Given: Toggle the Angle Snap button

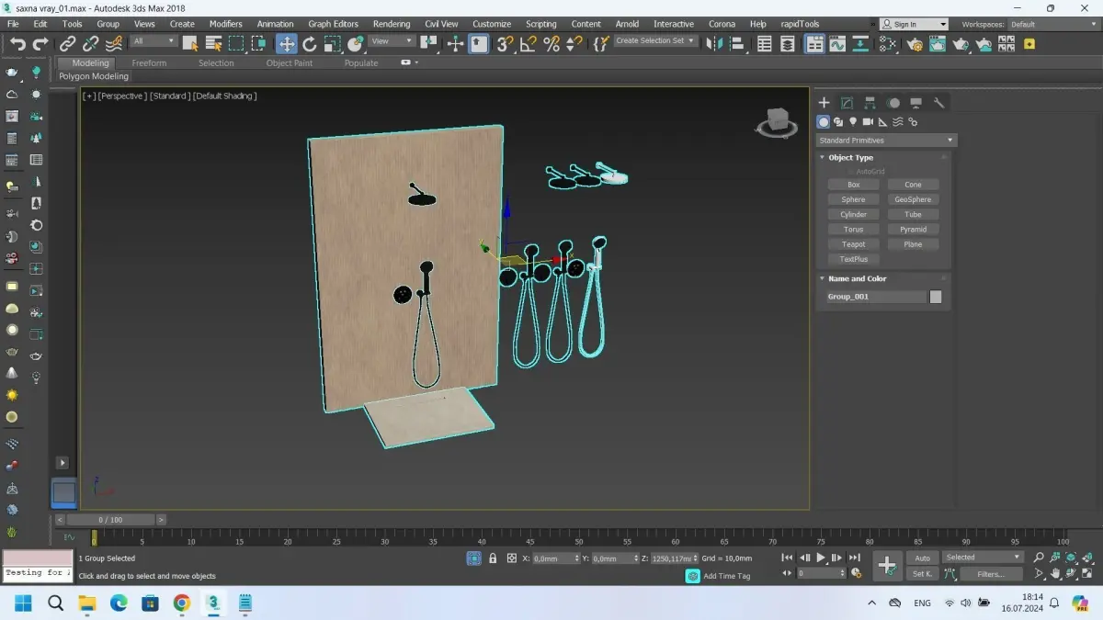Looking at the screenshot, I should coord(528,43).
